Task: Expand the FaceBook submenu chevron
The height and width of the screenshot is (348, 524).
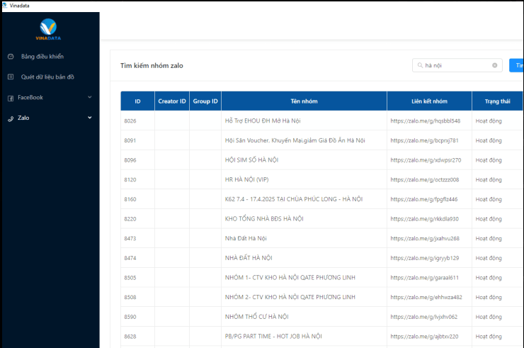Action: tap(89, 97)
